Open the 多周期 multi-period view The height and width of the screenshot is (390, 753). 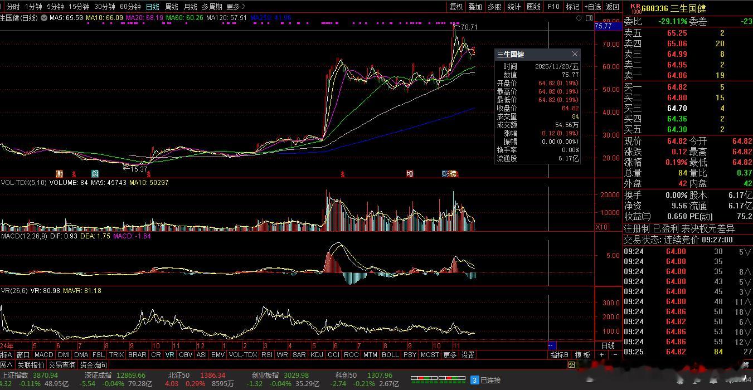pyautogui.click(x=211, y=7)
